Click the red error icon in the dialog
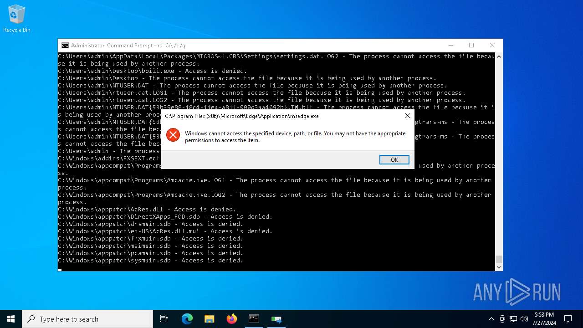This screenshot has width=583, height=328. [x=173, y=135]
